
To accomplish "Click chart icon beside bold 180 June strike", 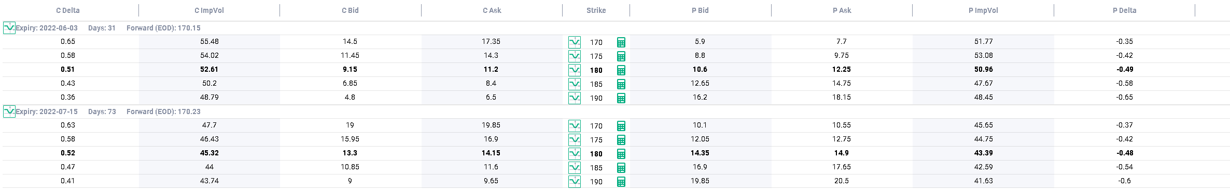I will pyautogui.click(x=574, y=70).
